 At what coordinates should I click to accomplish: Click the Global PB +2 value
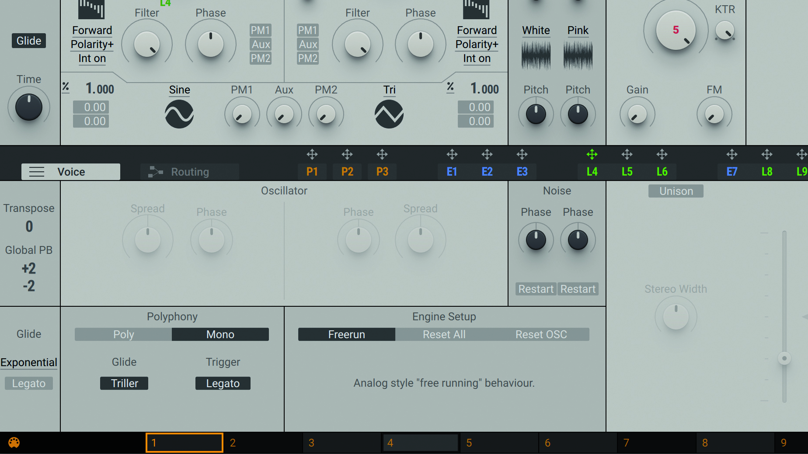(x=29, y=268)
